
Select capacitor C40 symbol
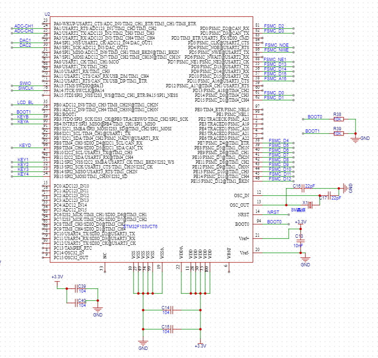(x=76, y=303)
